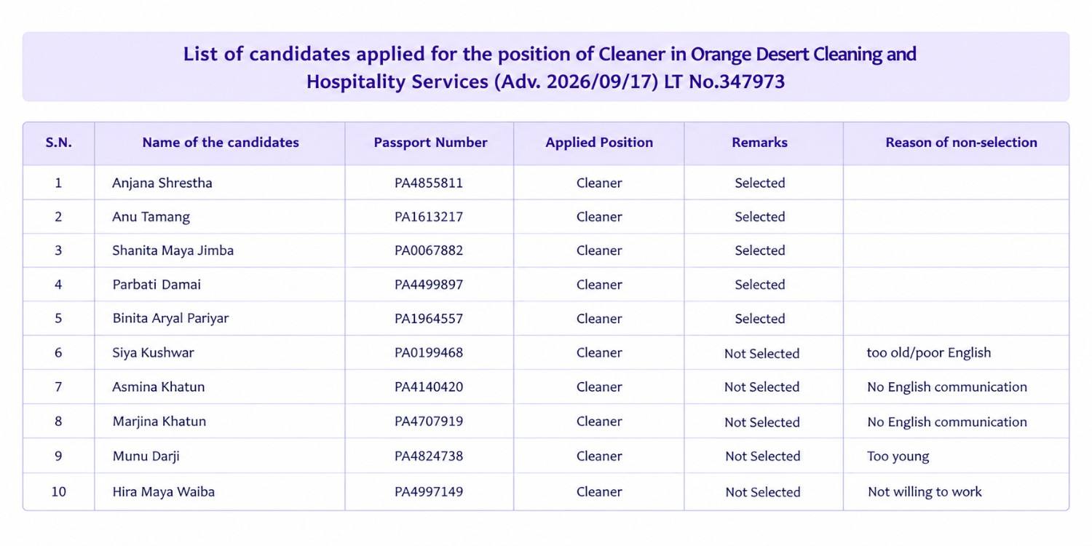The width and height of the screenshot is (1092, 546).
Task: Click the list title heading banner
Action: [x=546, y=67]
